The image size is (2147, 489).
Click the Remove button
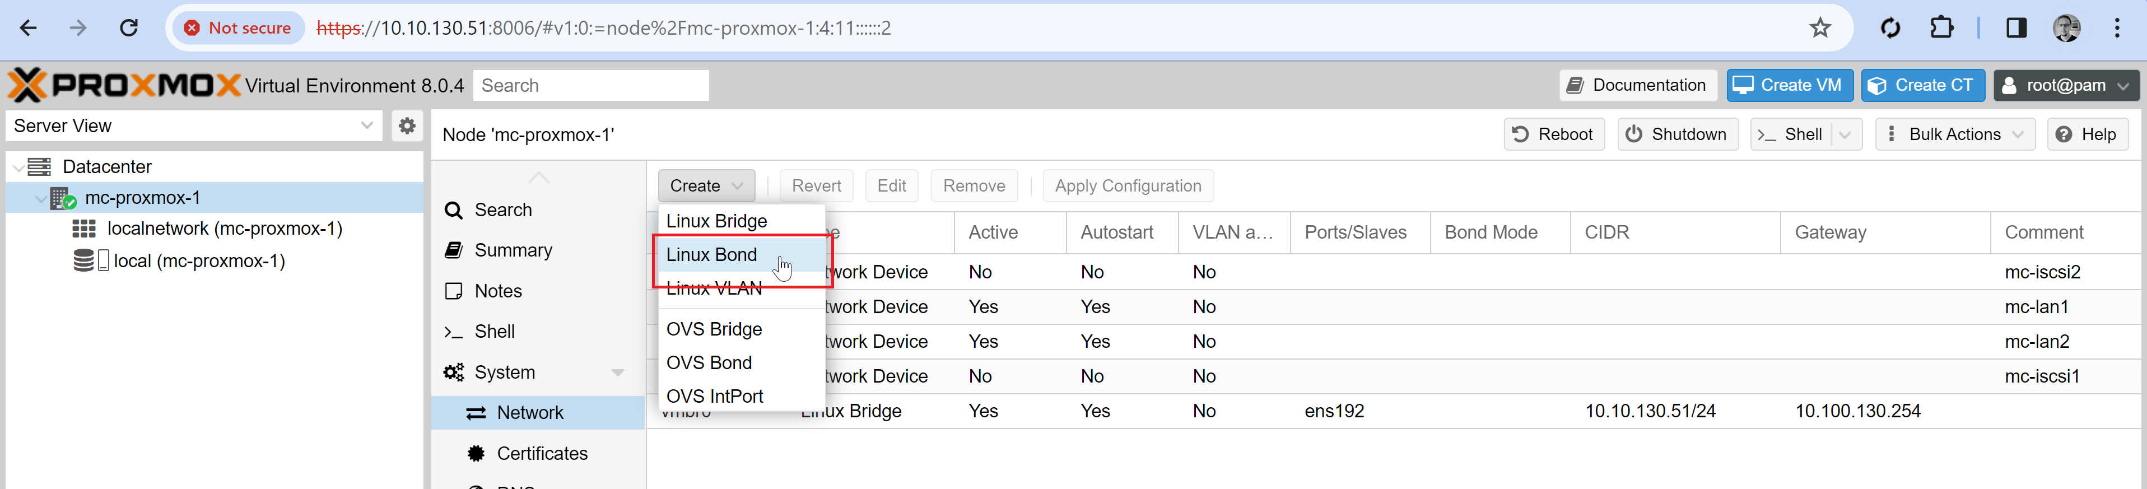tap(974, 186)
